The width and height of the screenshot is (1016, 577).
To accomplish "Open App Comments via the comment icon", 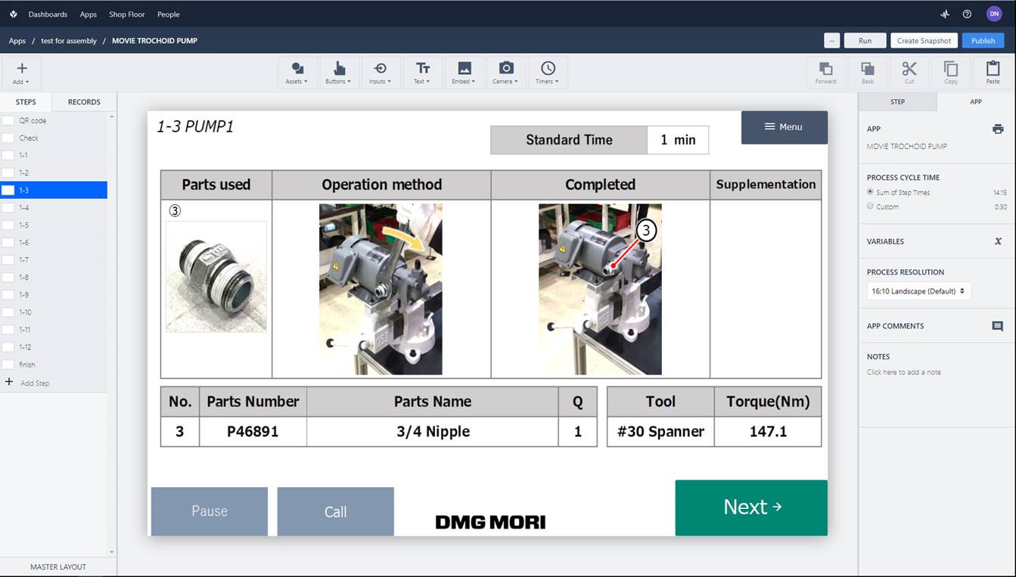I will click(999, 326).
